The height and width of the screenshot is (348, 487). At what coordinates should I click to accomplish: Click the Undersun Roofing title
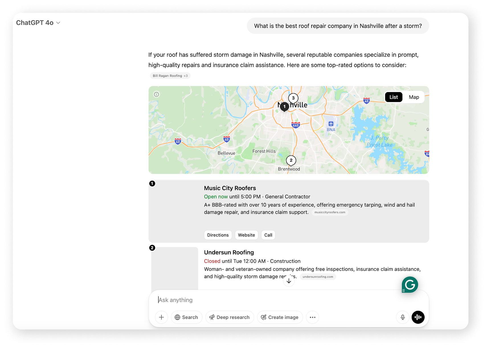[229, 253]
